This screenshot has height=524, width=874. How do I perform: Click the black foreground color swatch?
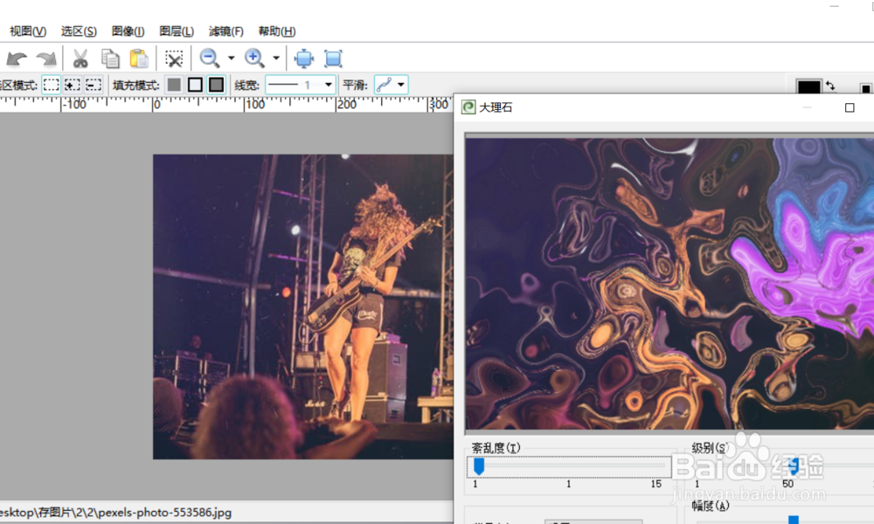808,86
